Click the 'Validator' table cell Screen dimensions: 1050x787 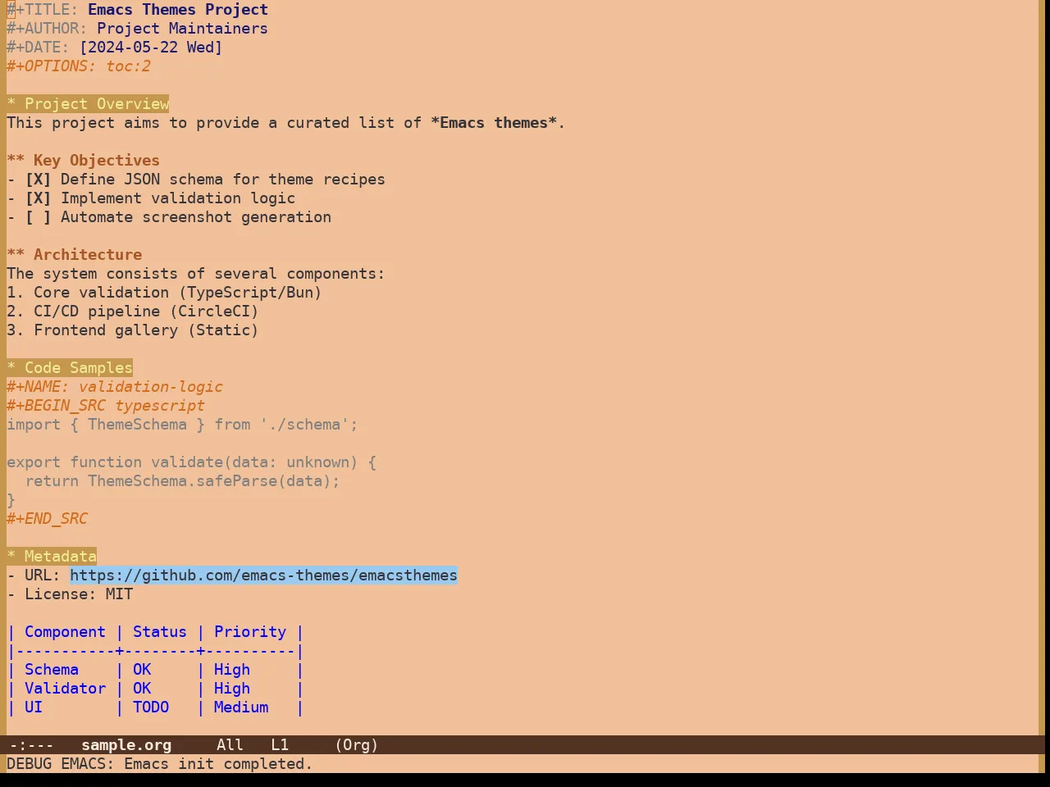[x=65, y=689]
